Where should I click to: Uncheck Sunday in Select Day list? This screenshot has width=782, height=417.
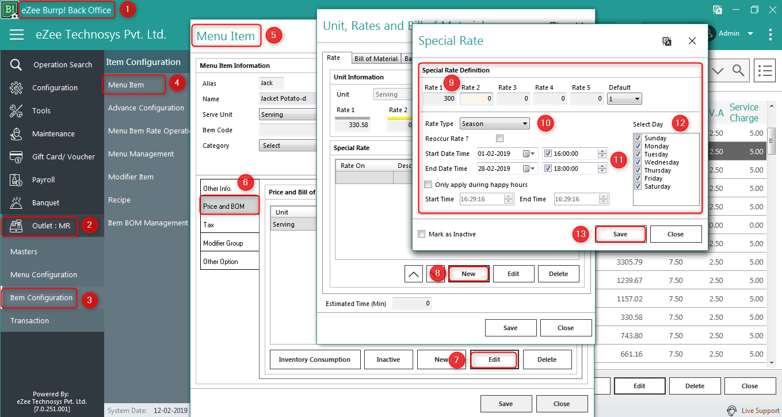638,138
